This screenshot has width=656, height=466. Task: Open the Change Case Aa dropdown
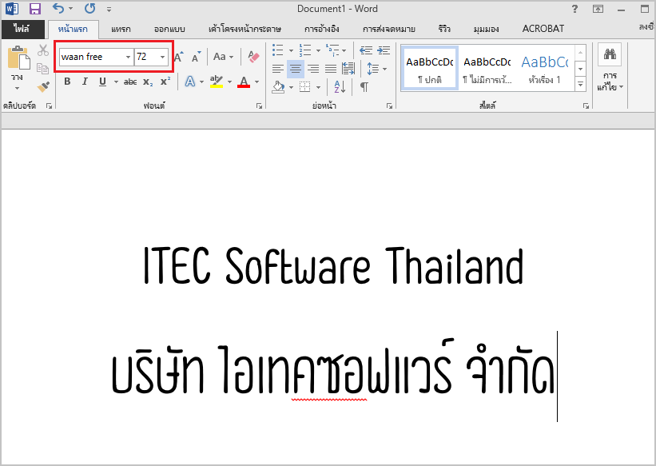223,57
